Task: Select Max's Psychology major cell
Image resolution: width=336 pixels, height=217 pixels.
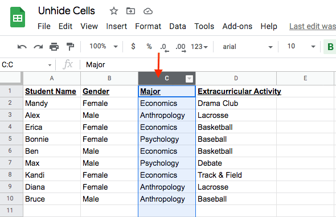Action: pos(167,163)
